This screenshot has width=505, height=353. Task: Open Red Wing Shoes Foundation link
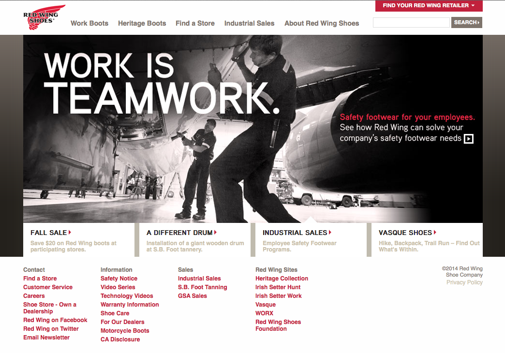pos(278,325)
